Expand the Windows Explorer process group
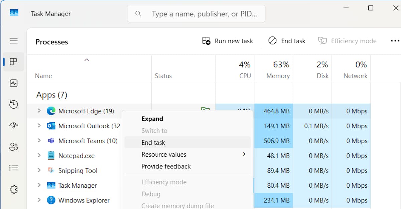Viewport: 401px width, 209px height. click(x=39, y=200)
